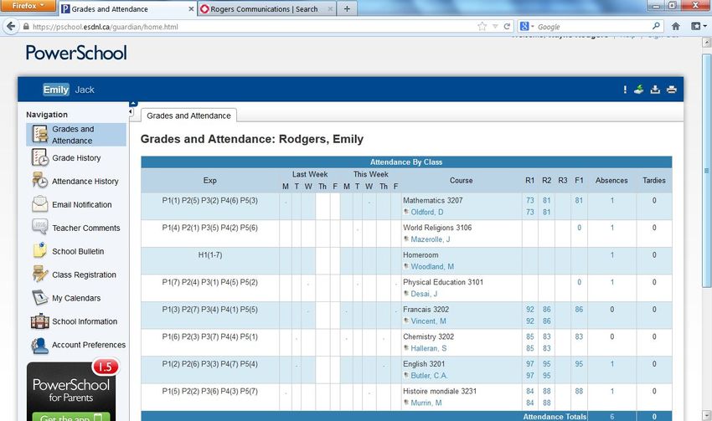
Task: Click the icon beside Butler, C.A.
Action: click(406, 375)
